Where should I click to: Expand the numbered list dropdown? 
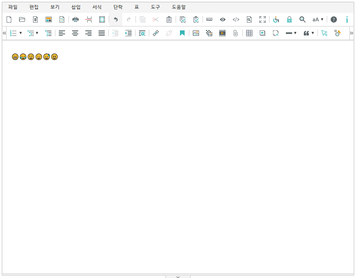pos(20,33)
